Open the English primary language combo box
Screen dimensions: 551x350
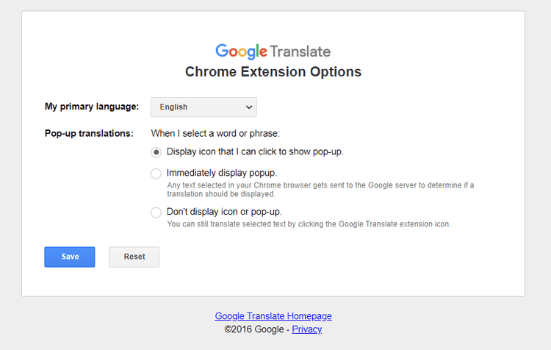[x=204, y=107]
